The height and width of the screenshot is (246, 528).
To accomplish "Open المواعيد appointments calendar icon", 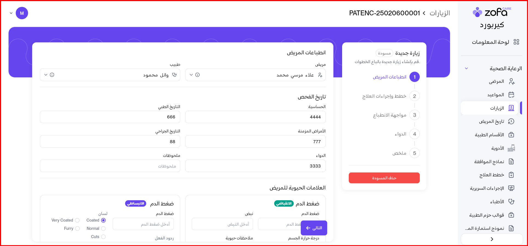I will [x=511, y=95].
